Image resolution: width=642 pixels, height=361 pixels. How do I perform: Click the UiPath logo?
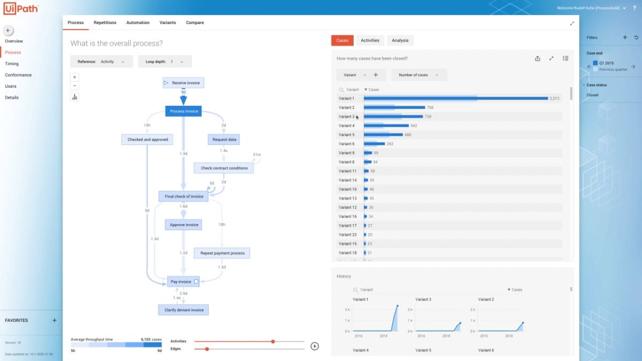coord(20,8)
